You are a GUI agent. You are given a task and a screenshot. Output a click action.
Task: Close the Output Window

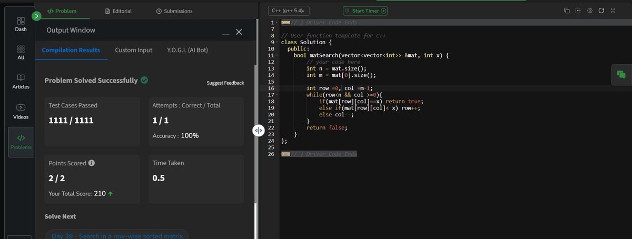click(x=239, y=32)
